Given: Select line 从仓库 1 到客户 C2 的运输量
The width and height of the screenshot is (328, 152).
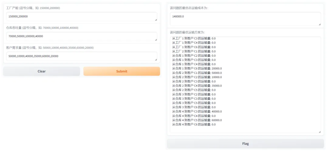Looking at the screenshot, I should 194,56.
